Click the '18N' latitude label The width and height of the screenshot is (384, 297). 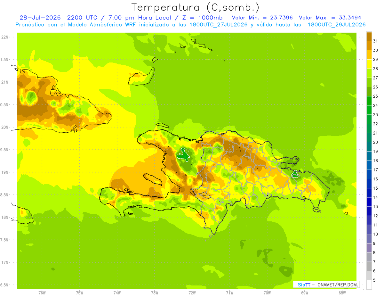(x=5, y=217)
